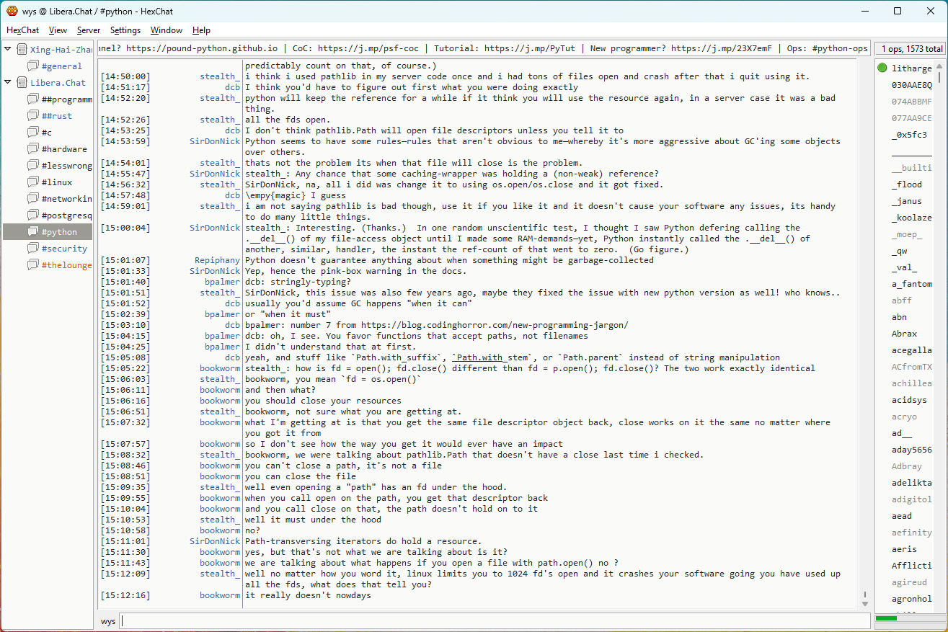Select user abn in the user list
Screen dimensions: 948x632
point(900,317)
